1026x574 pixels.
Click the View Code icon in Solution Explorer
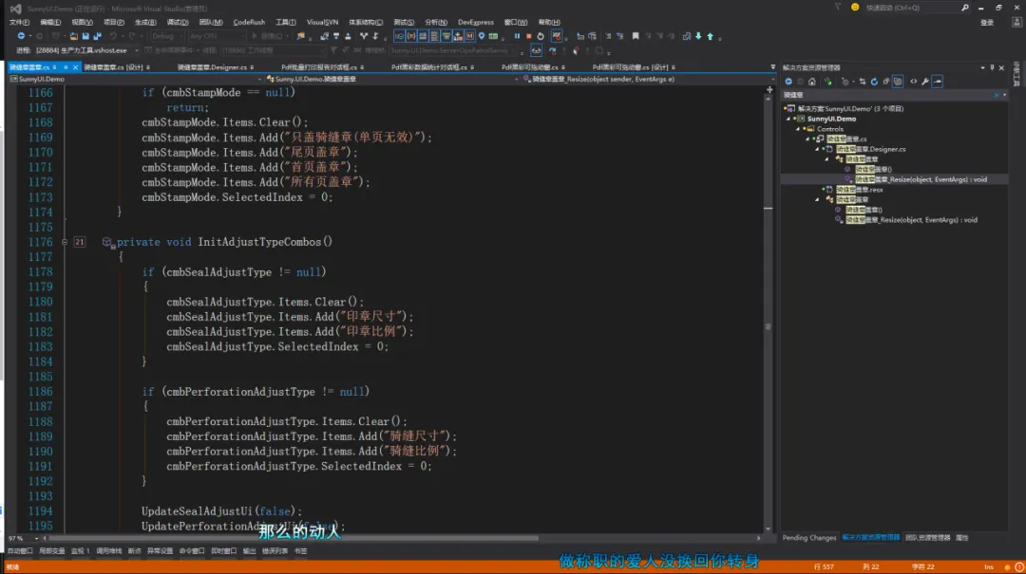(914, 82)
